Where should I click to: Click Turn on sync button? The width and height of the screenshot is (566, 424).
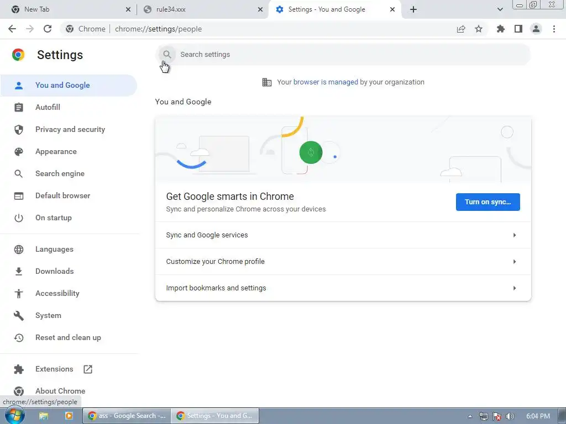(x=488, y=202)
